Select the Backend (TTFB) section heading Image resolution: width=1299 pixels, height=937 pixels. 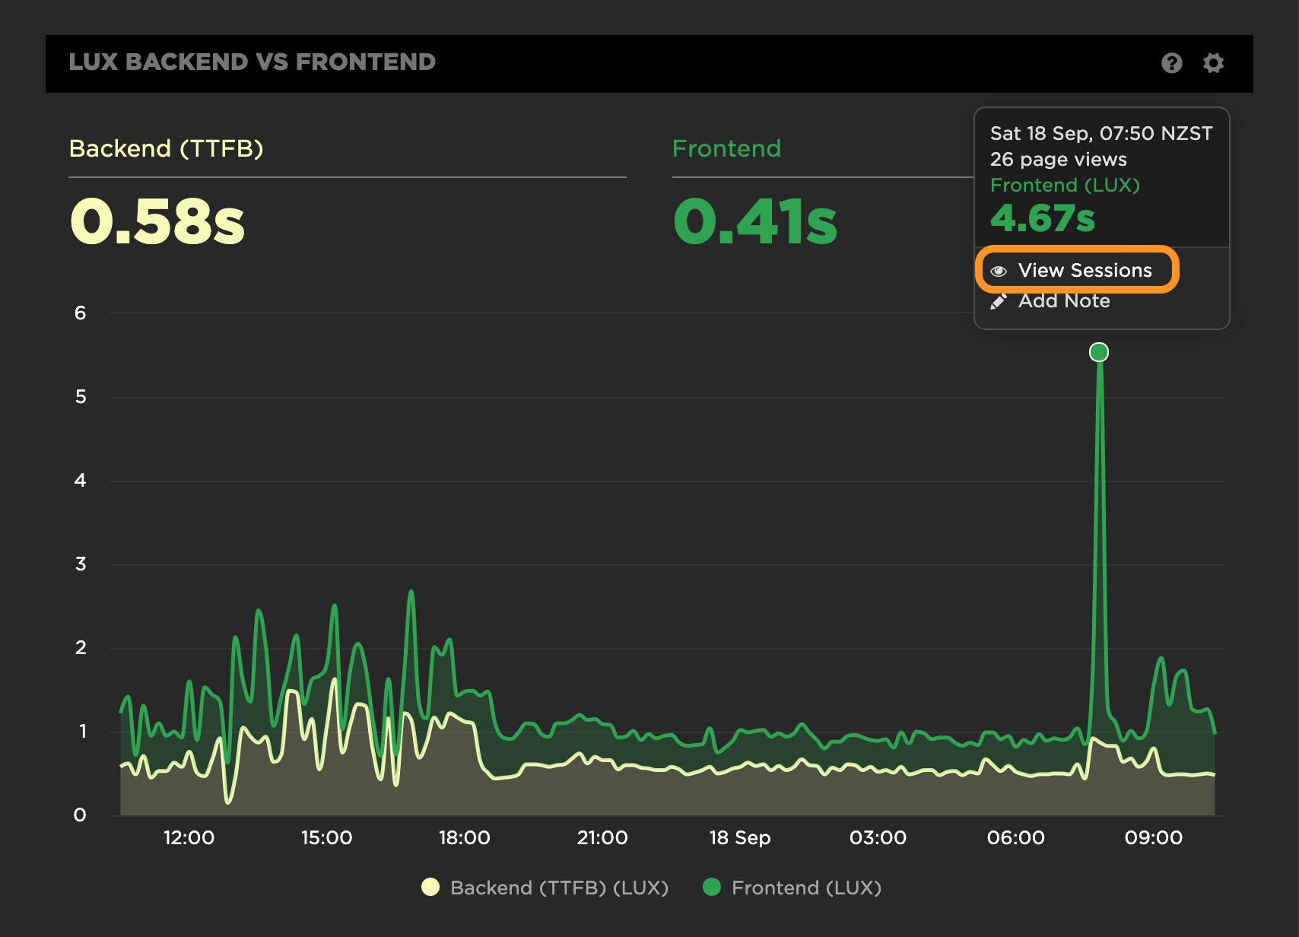click(x=166, y=149)
